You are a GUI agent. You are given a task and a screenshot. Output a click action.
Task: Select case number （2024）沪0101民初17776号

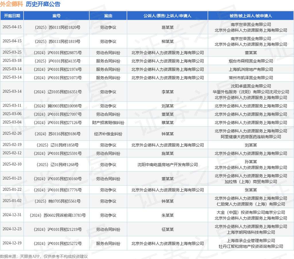click(57, 190)
